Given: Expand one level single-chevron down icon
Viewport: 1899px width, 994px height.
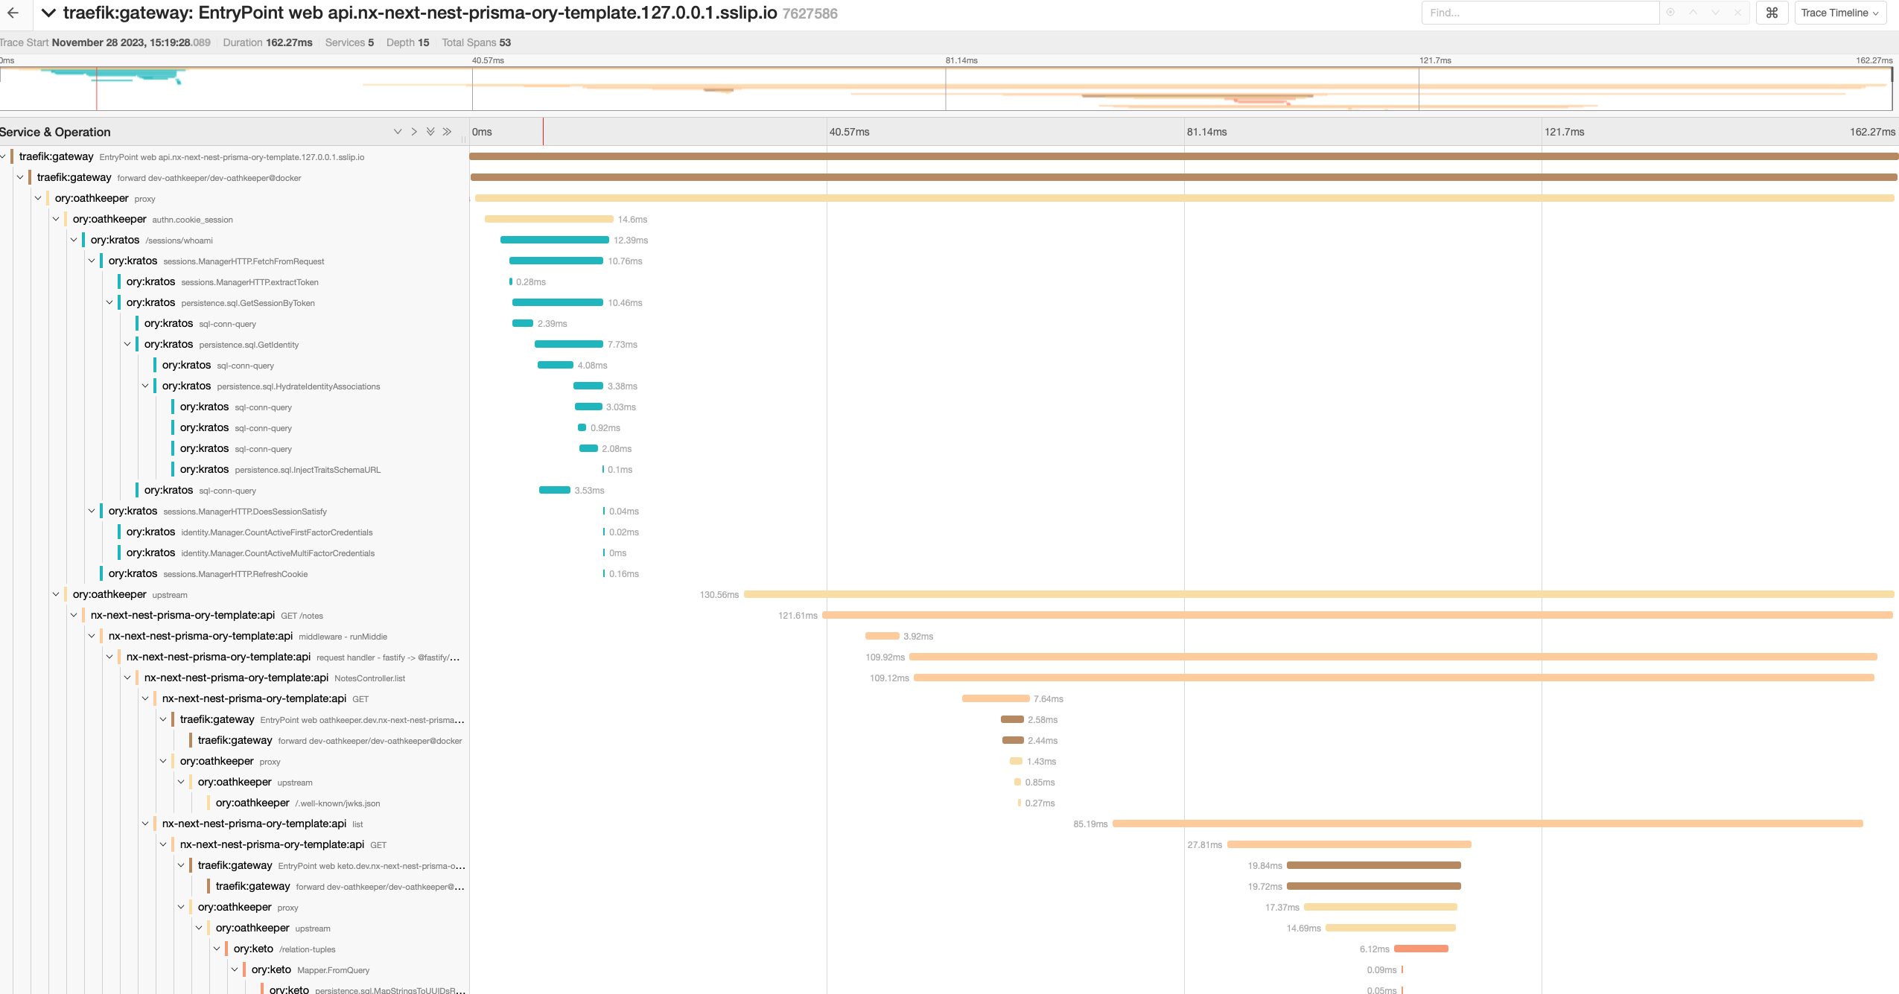Looking at the screenshot, I should point(398,132).
